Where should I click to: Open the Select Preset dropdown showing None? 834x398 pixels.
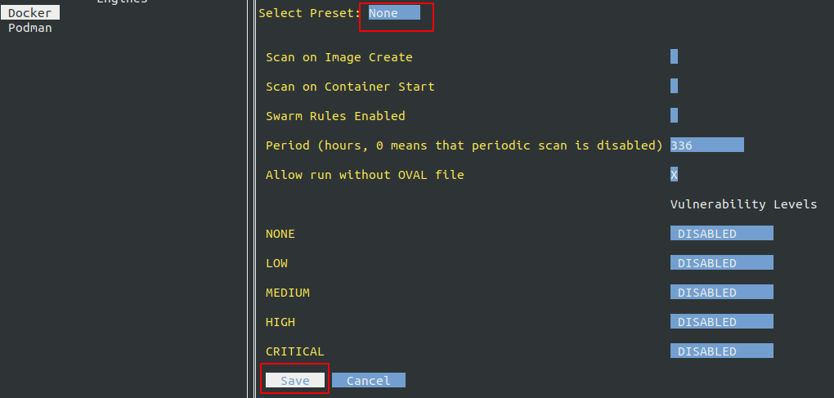pos(394,13)
